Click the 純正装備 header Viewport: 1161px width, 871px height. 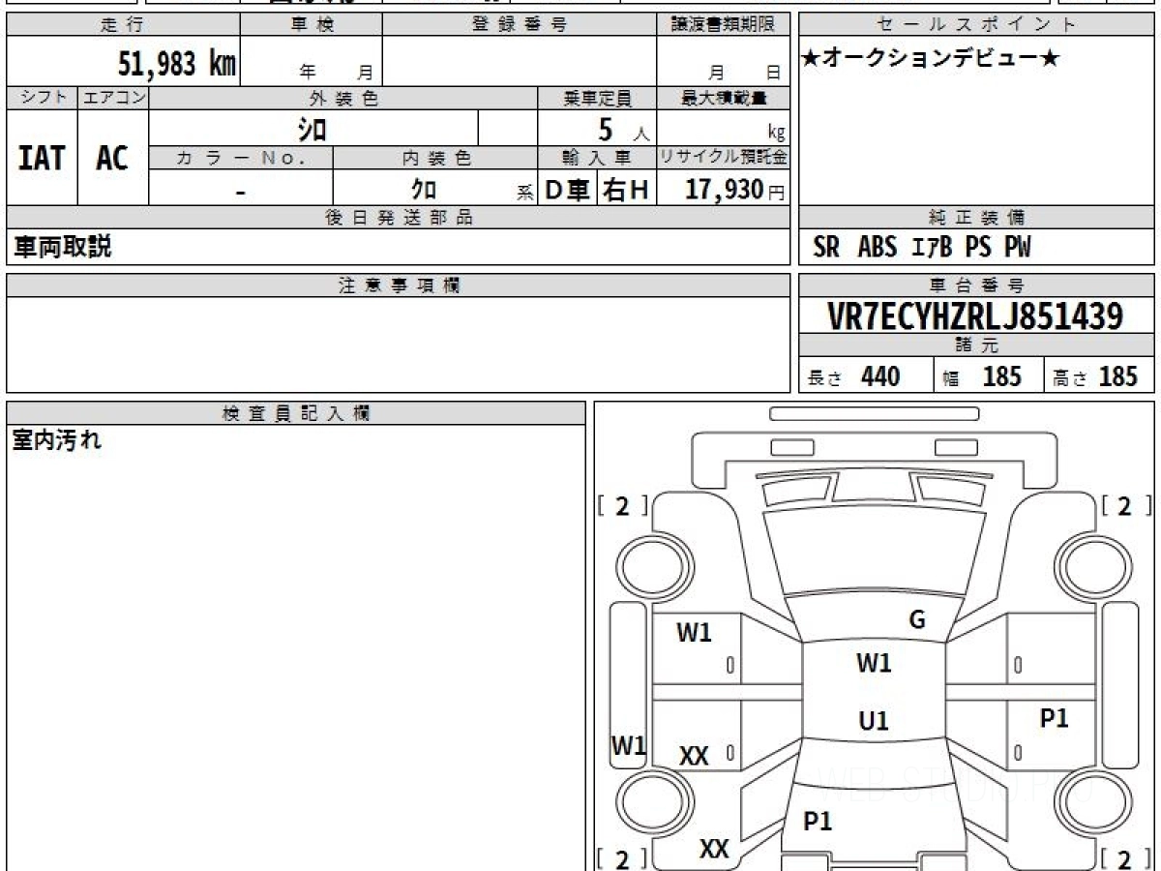(976, 218)
